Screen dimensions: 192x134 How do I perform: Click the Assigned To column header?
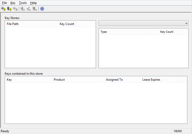[x=122, y=80]
